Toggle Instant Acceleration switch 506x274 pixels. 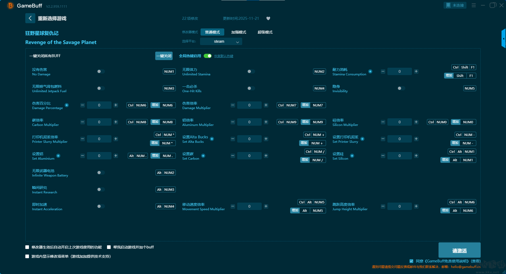tap(101, 206)
